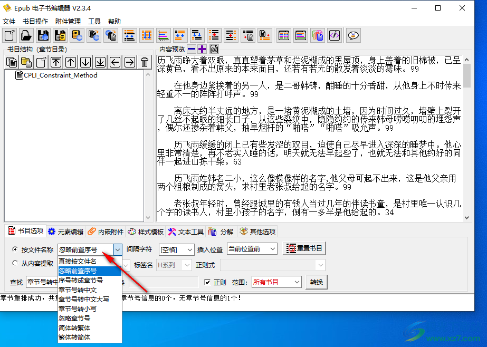The image size is (487, 347).
Task: Switch to the 内嵌附件 tab
Action: coord(106,232)
